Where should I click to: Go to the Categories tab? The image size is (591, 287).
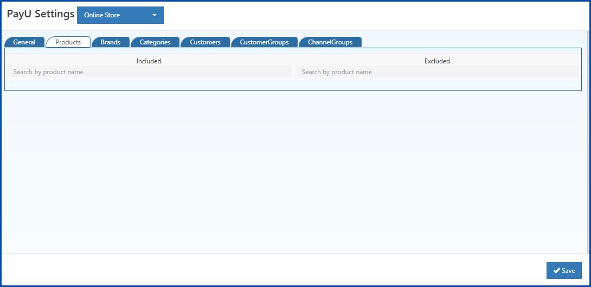pos(155,42)
